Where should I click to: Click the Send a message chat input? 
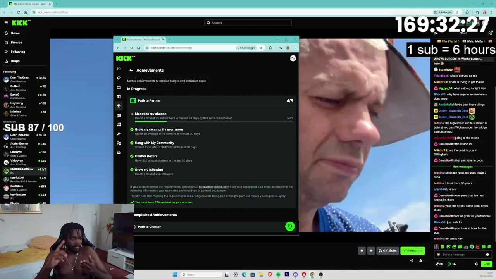pyautogui.click(x=463, y=255)
